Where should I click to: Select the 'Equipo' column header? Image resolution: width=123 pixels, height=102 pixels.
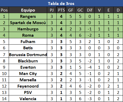28,10
